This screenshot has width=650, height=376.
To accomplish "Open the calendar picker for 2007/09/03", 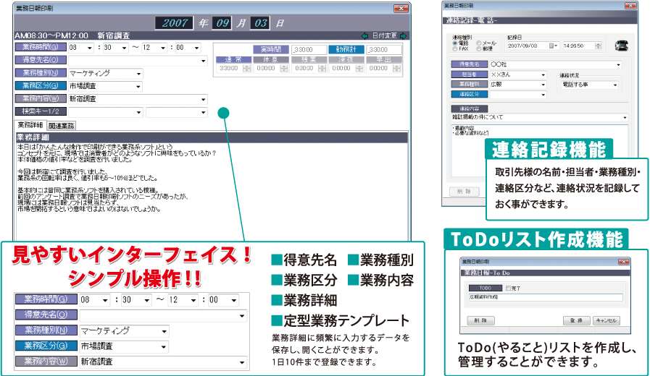I will point(554,46).
